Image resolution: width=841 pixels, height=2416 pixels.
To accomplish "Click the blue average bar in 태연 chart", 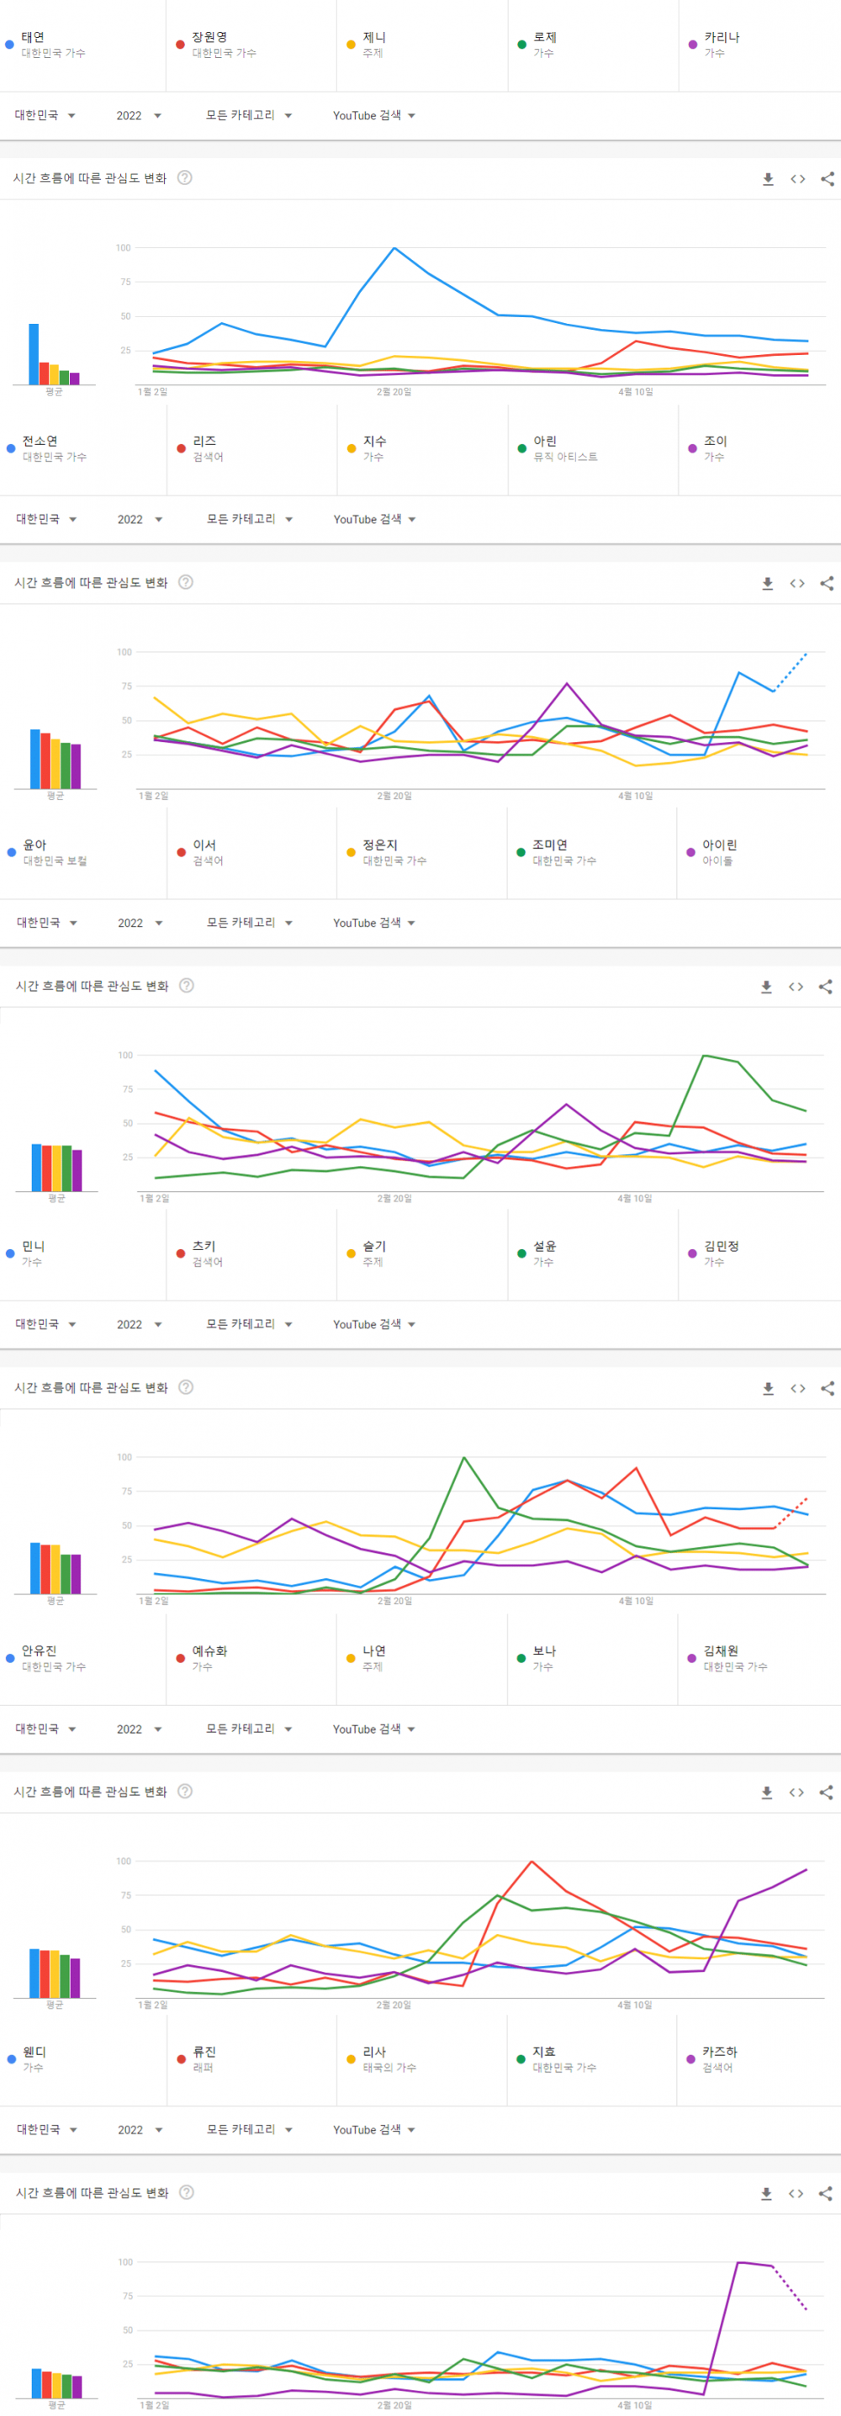I will click(x=34, y=353).
